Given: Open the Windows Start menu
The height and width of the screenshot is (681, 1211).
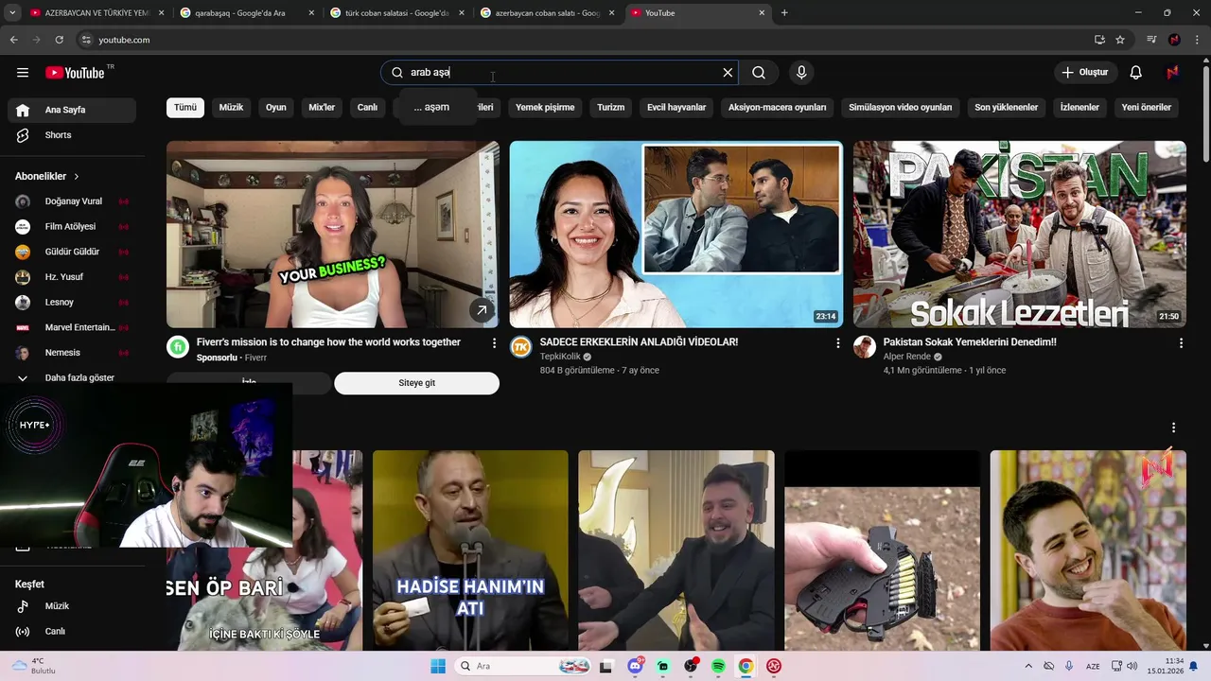Looking at the screenshot, I should pos(437,666).
